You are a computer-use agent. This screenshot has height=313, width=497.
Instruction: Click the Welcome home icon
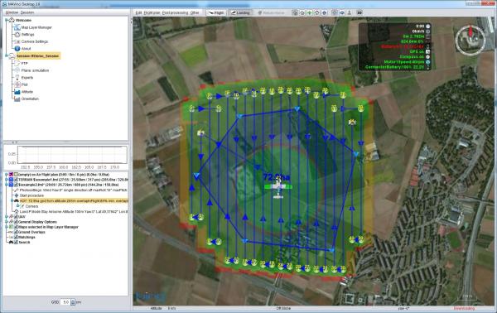click(x=12, y=20)
